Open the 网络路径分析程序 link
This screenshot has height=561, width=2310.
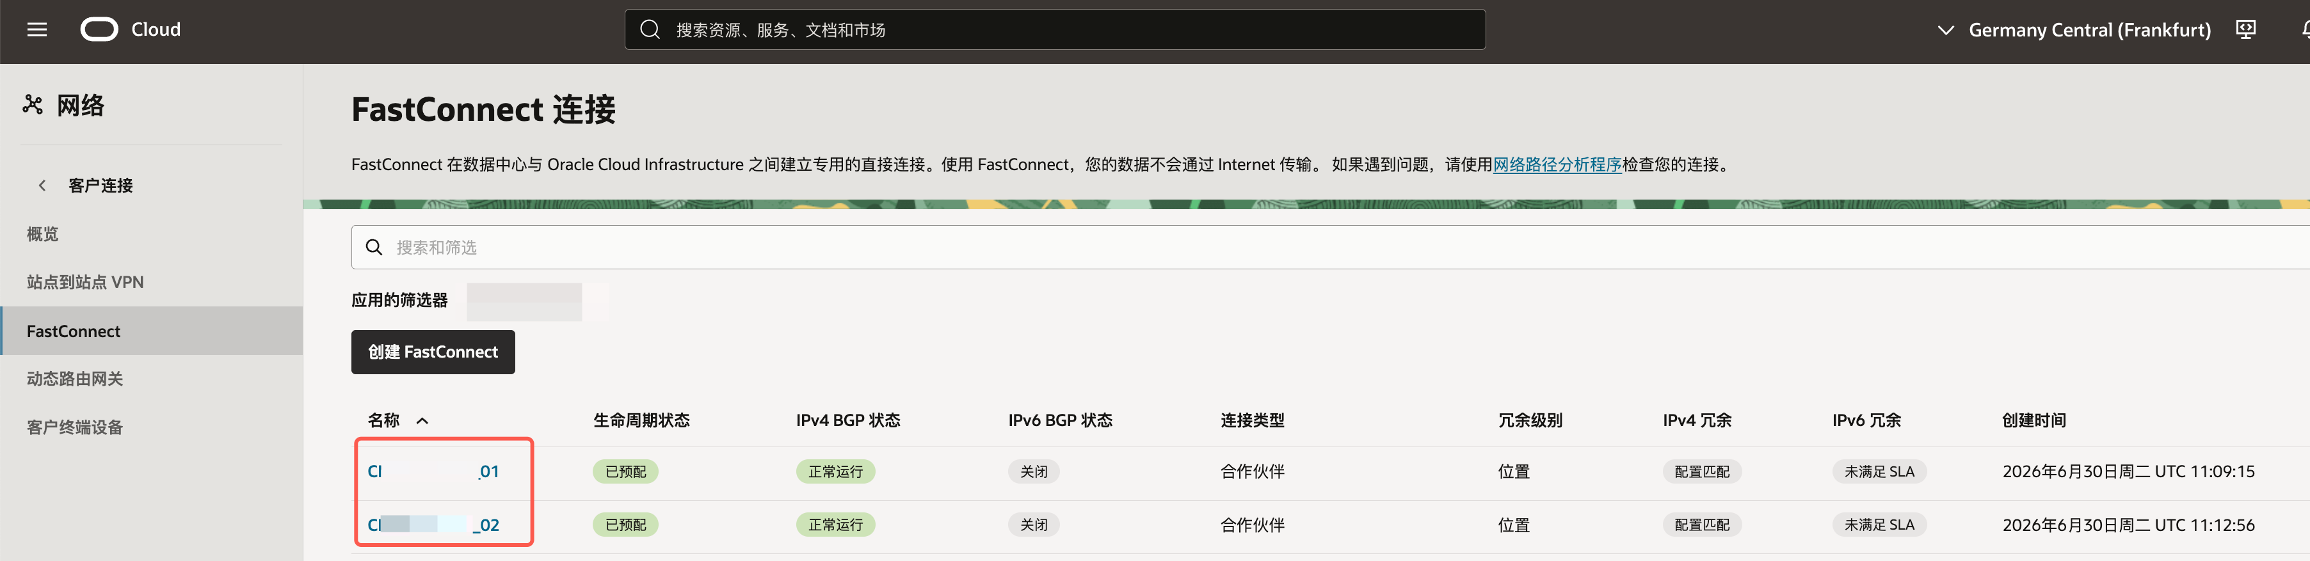(x=1558, y=164)
